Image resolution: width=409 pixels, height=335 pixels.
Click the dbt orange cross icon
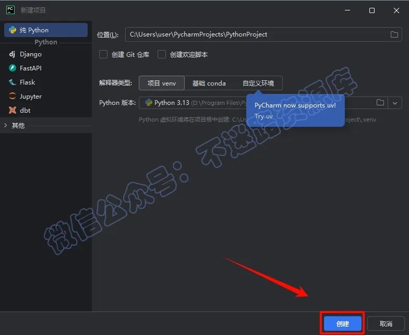(13, 110)
